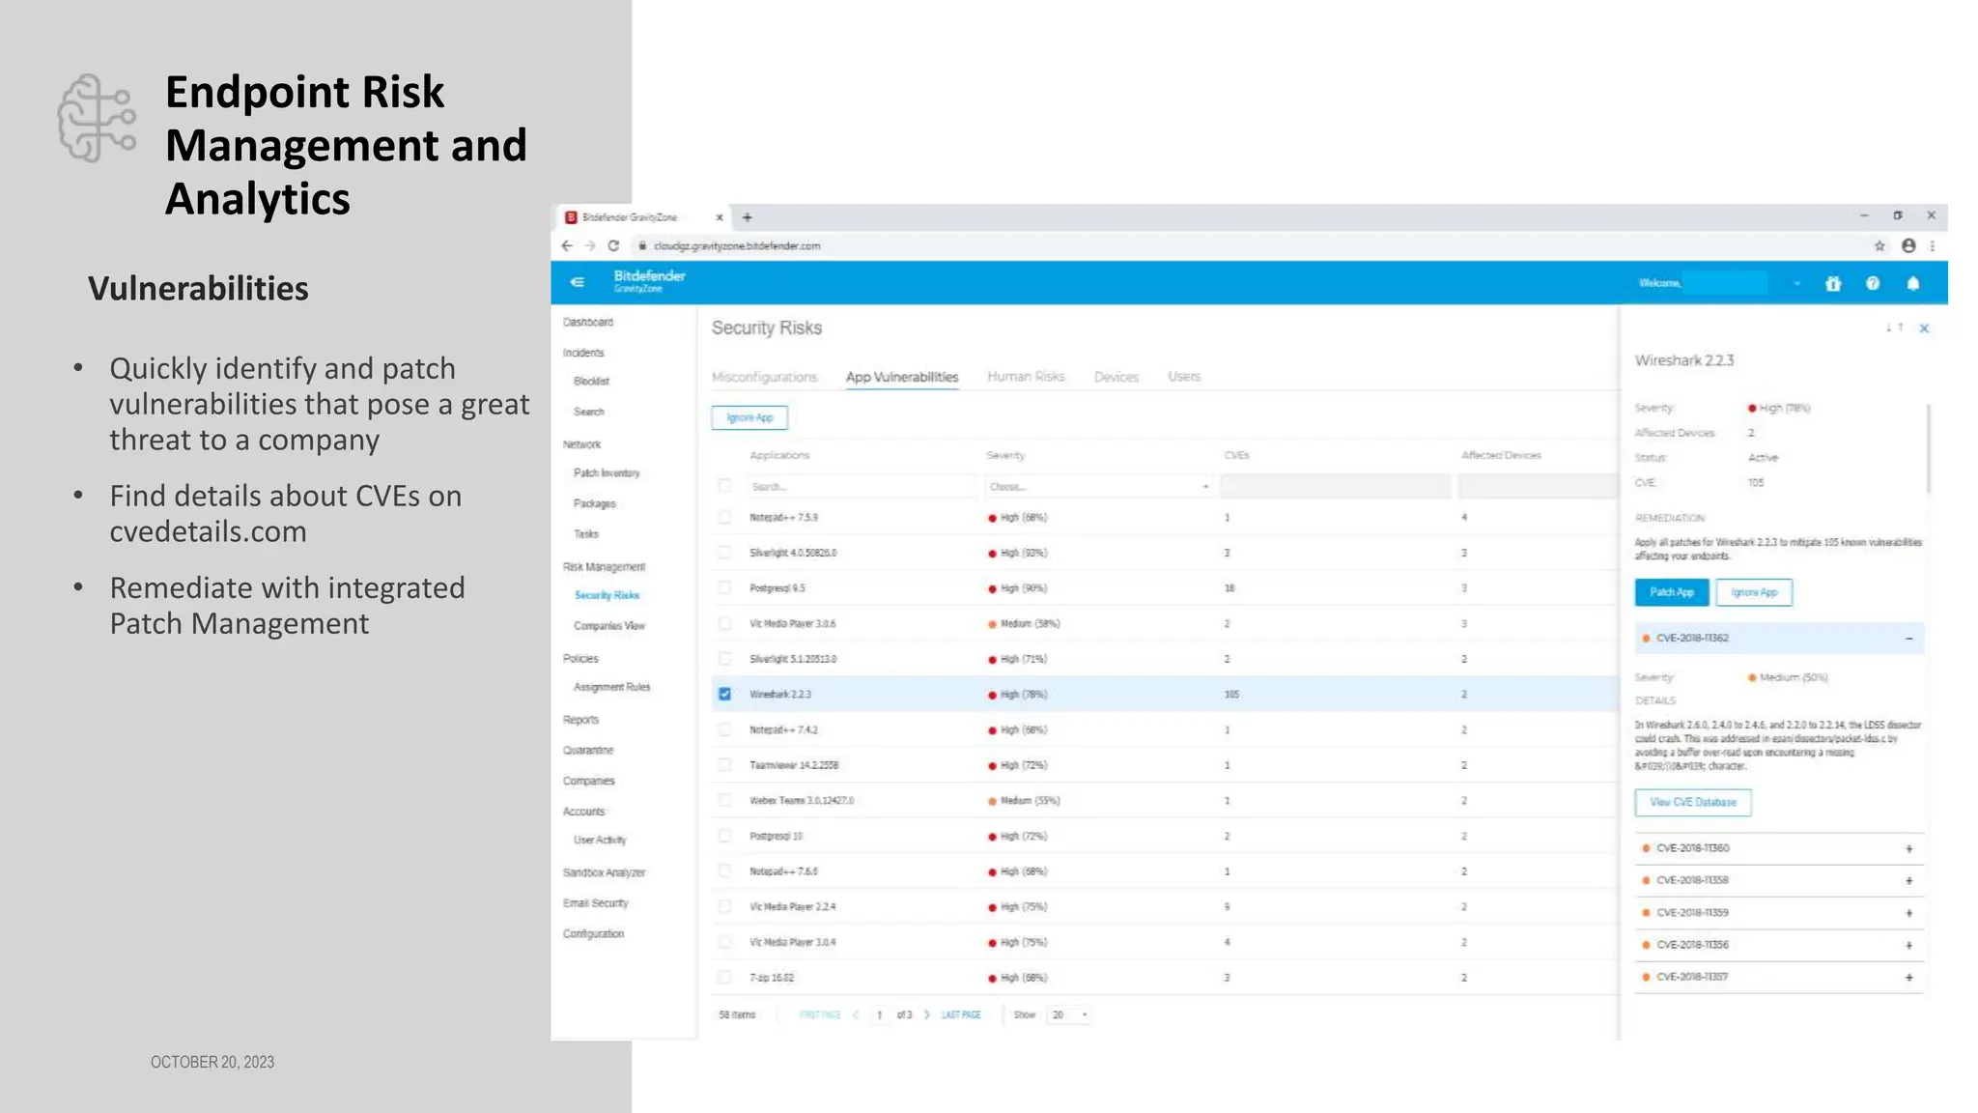Switch to the Human Risks tab
1978x1113 pixels.
[1026, 377]
